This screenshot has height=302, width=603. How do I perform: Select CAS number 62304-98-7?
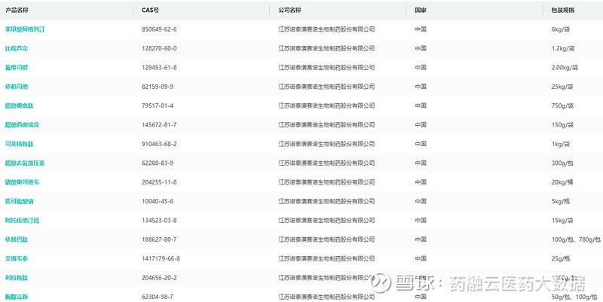[158, 297]
